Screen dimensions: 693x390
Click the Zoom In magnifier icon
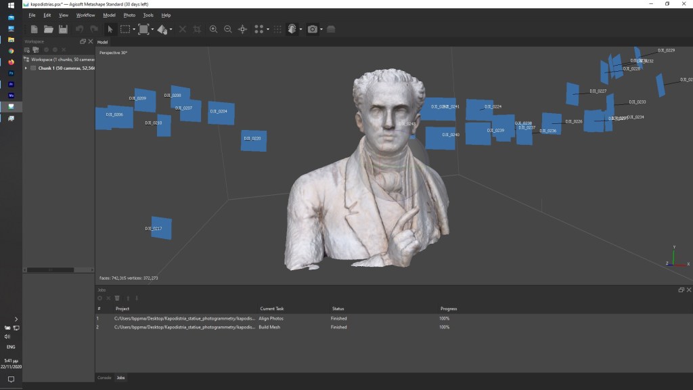coord(213,29)
